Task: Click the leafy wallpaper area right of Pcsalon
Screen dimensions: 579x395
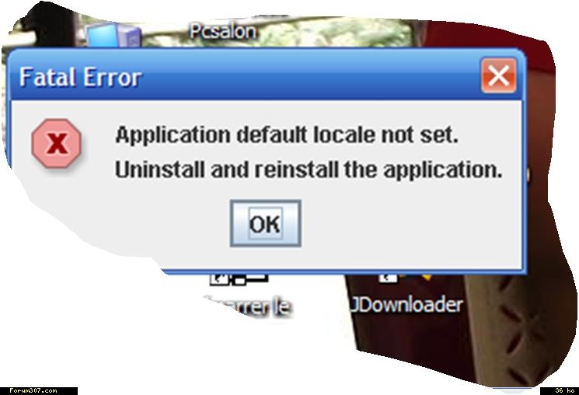Action: [x=333, y=33]
